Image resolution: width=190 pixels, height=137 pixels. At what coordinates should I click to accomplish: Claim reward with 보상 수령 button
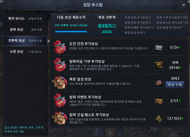(x=175, y=85)
